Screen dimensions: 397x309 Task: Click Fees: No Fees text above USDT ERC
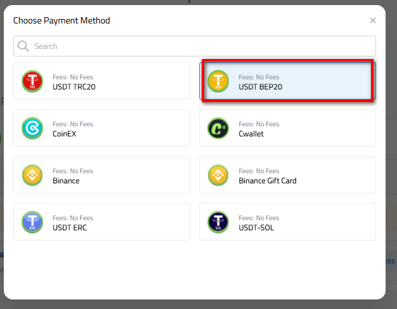(73, 218)
